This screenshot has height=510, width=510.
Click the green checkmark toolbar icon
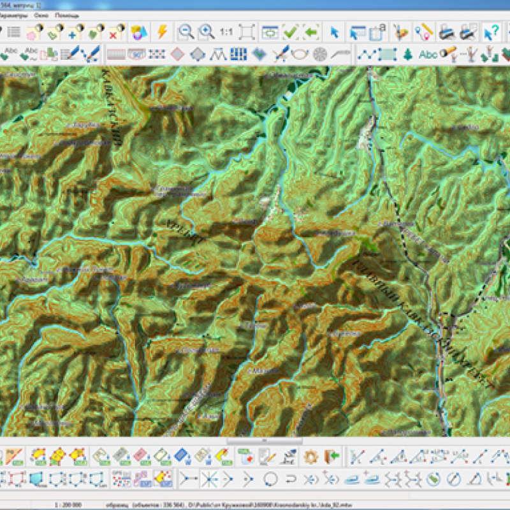click(x=291, y=31)
